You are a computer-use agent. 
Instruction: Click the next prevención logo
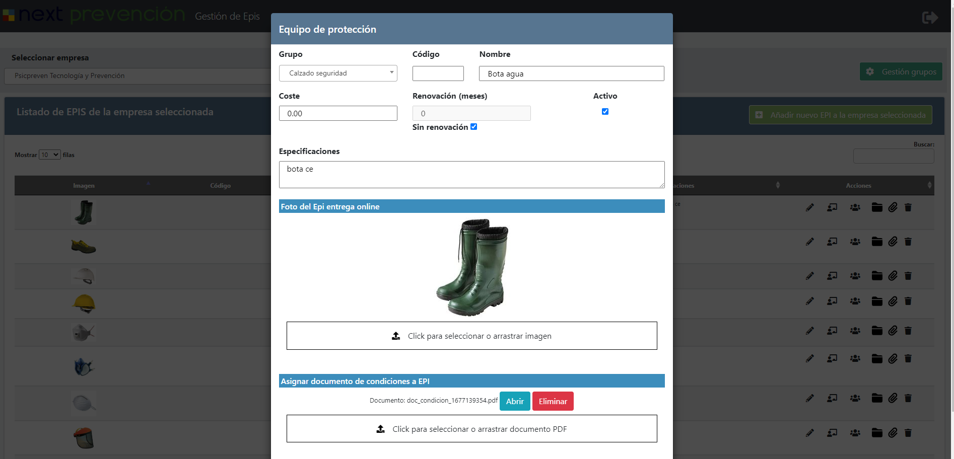tap(94, 15)
